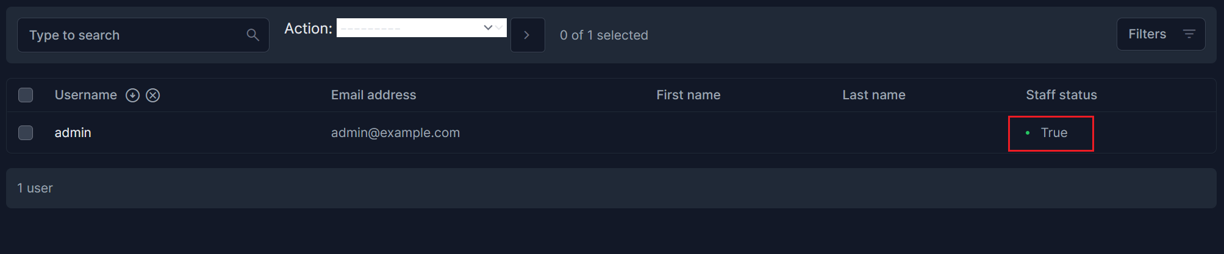Image resolution: width=1224 pixels, height=254 pixels.
Task: Click the Filters lines icon
Action: click(x=1189, y=34)
